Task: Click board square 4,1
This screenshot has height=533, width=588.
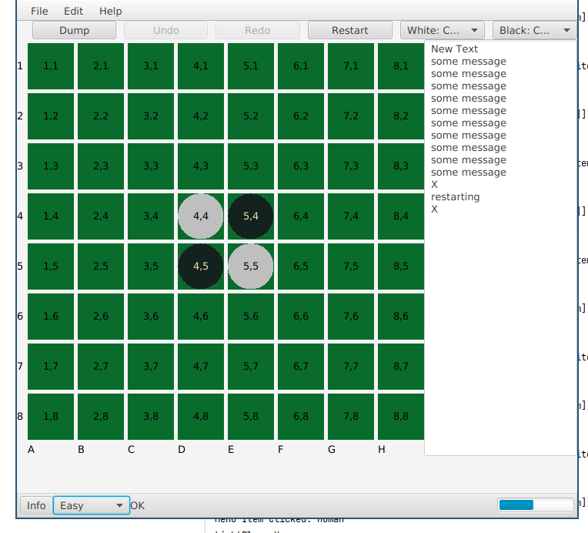Action: click(x=201, y=66)
